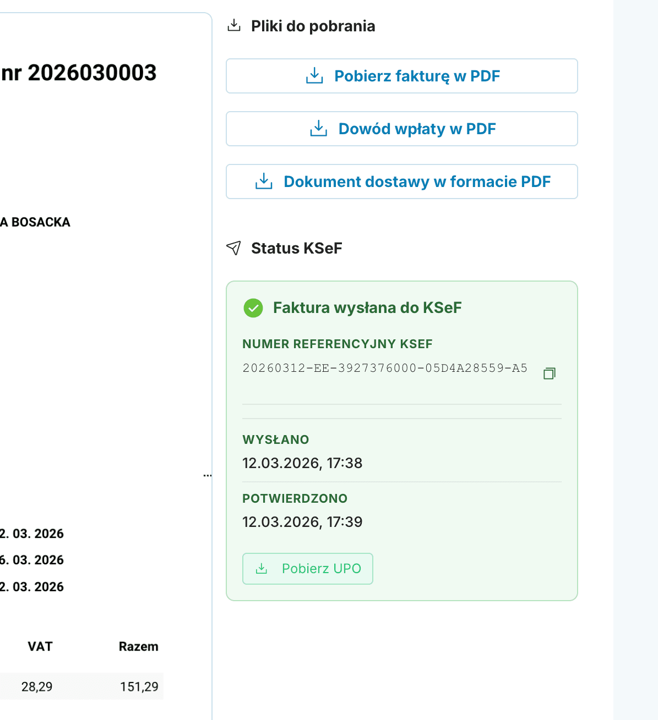This screenshot has width=658, height=720.
Task: Click the Razem column header
Action: (x=138, y=646)
